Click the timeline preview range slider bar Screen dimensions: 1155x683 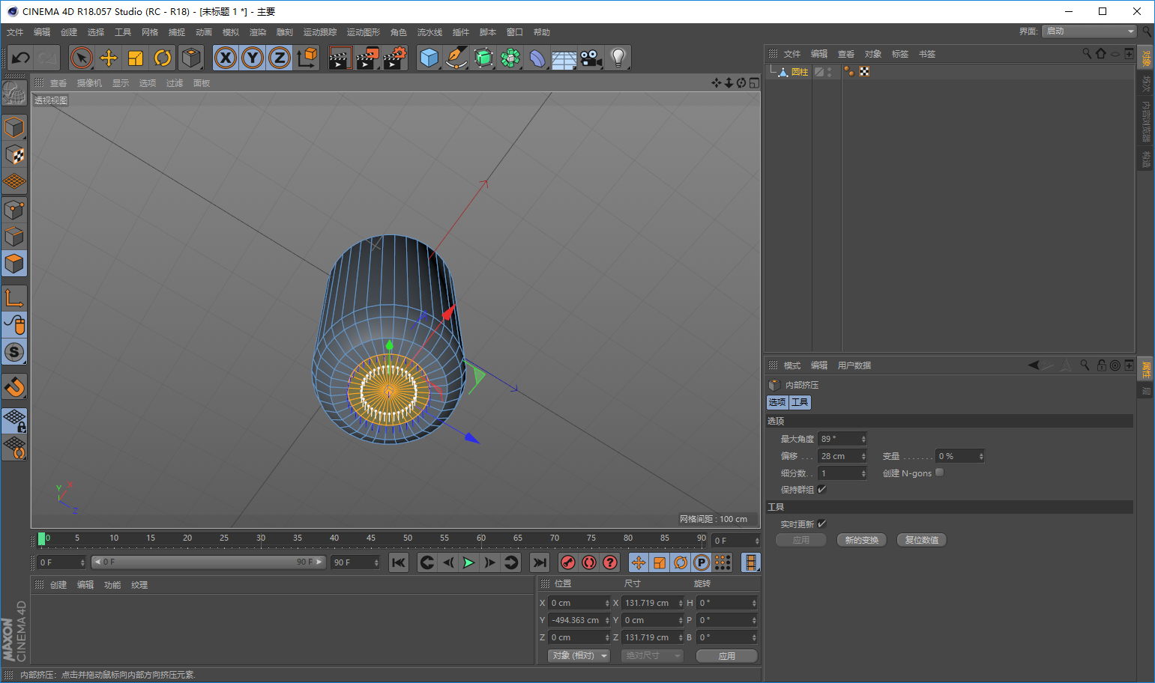(209, 562)
